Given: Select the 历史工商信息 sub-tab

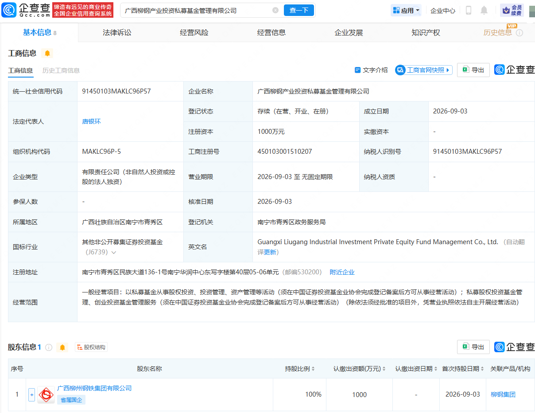Looking at the screenshot, I should tap(61, 70).
